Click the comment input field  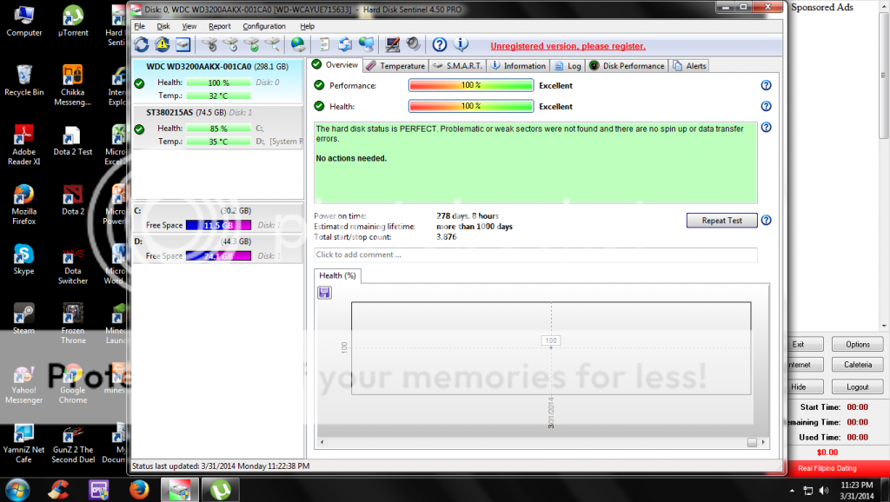tap(535, 254)
